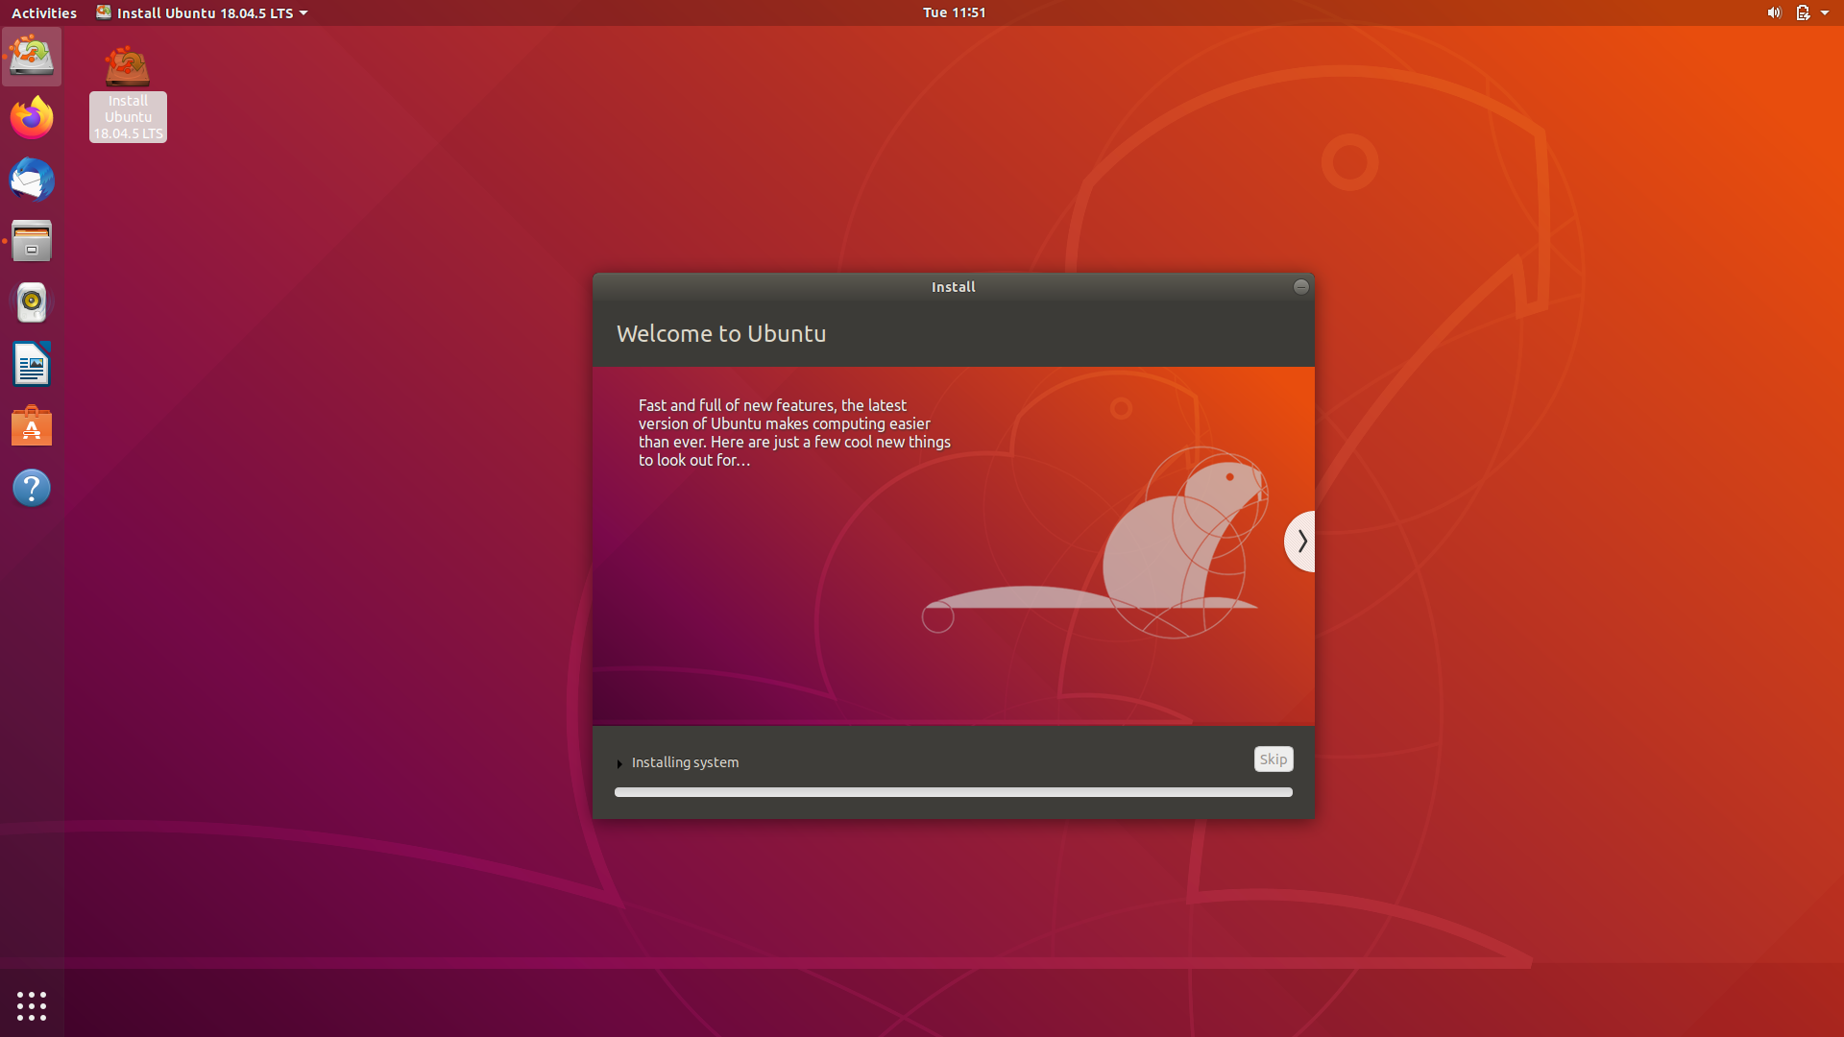Open the Activities overview

pyautogui.click(x=44, y=12)
